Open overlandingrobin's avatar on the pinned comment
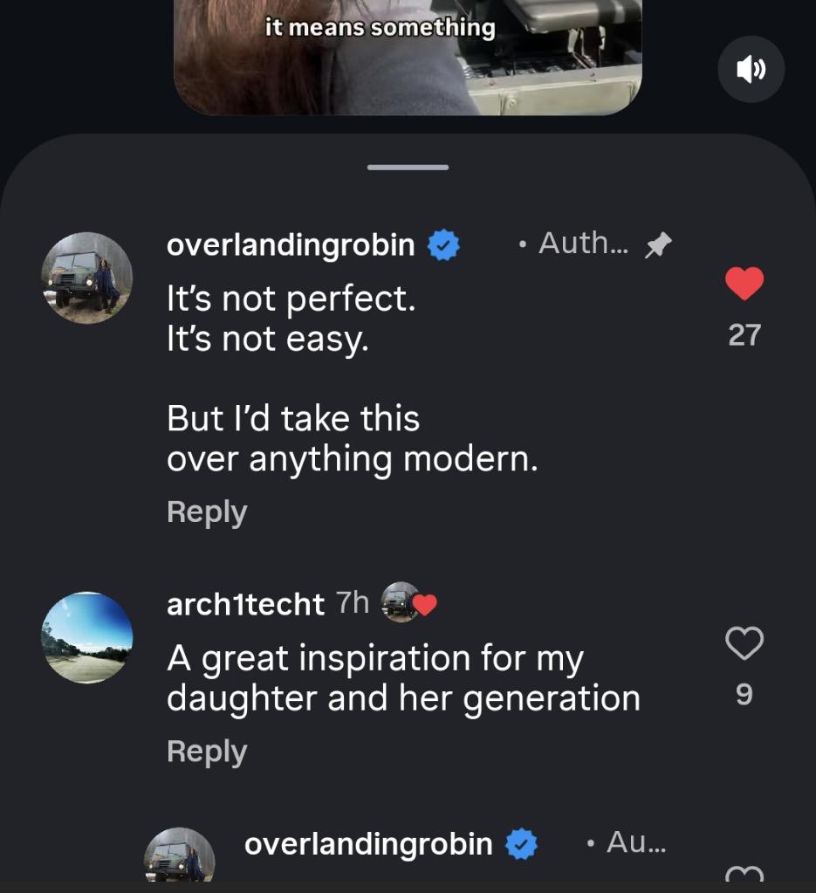Screen dimensions: 816x893 (x=87, y=278)
